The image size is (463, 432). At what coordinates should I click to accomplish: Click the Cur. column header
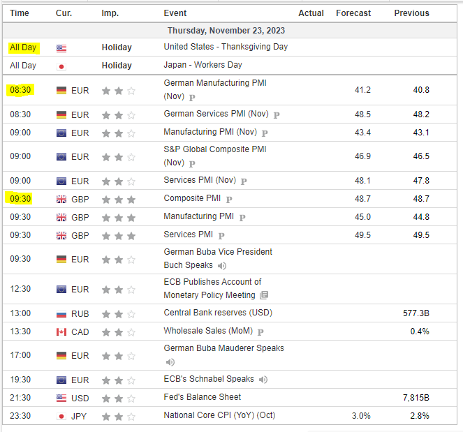(x=64, y=13)
